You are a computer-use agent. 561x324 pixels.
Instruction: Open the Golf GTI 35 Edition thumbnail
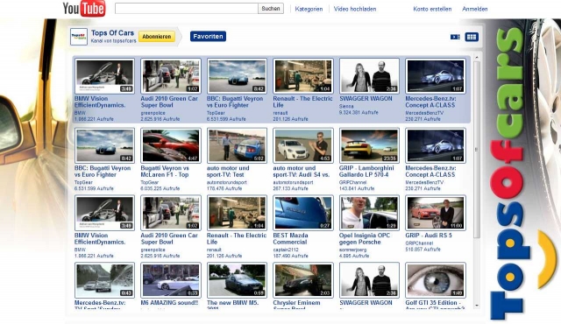coord(436,280)
